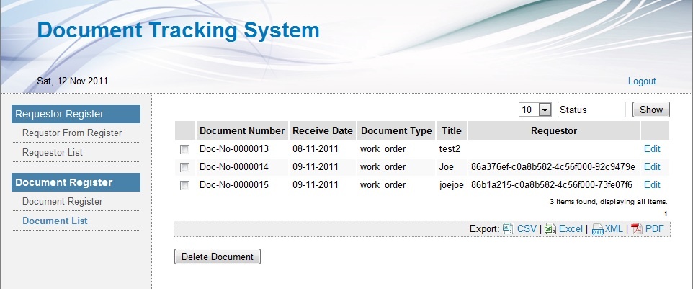Click the '3 items found' status text
Screen dimensions: 693x289
(x=609, y=202)
